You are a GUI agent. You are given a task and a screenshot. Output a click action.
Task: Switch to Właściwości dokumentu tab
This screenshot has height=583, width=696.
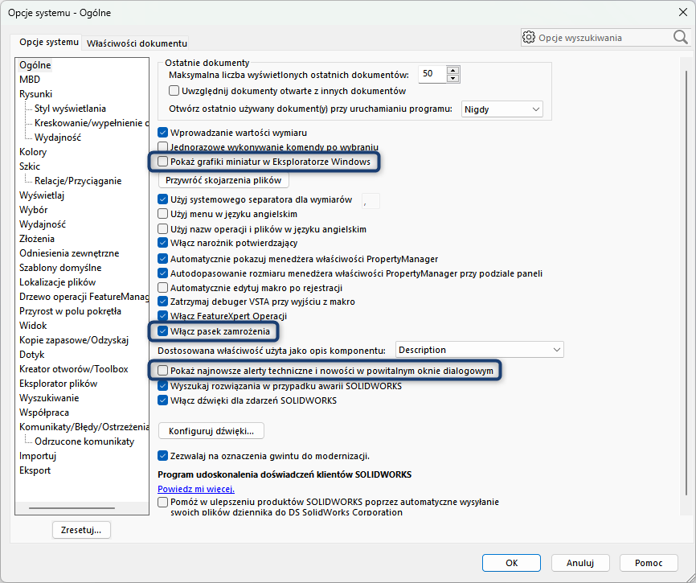[x=137, y=43]
